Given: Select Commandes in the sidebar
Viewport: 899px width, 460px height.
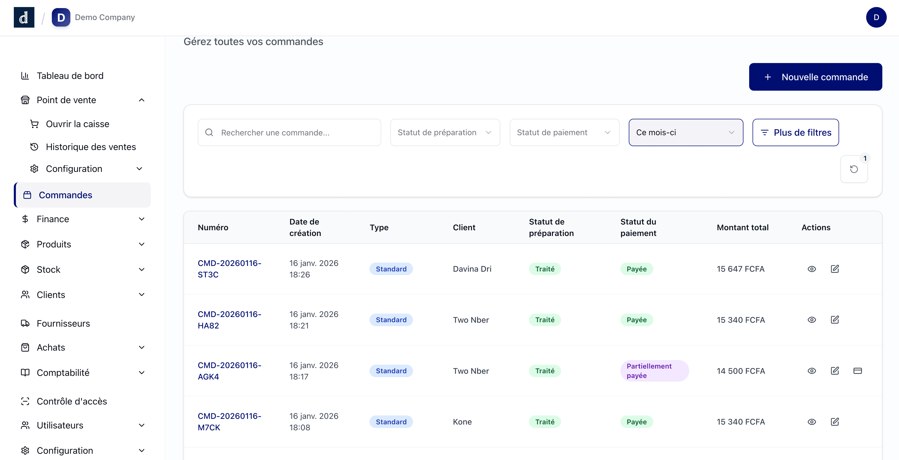Looking at the screenshot, I should pyautogui.click(x=65, y=195).
